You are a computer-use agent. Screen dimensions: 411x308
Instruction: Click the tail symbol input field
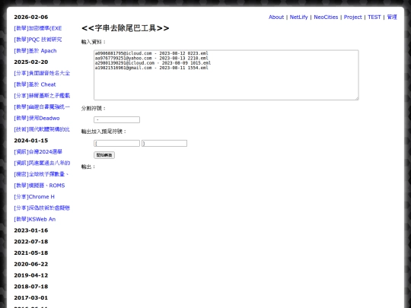tap(164, 143)
